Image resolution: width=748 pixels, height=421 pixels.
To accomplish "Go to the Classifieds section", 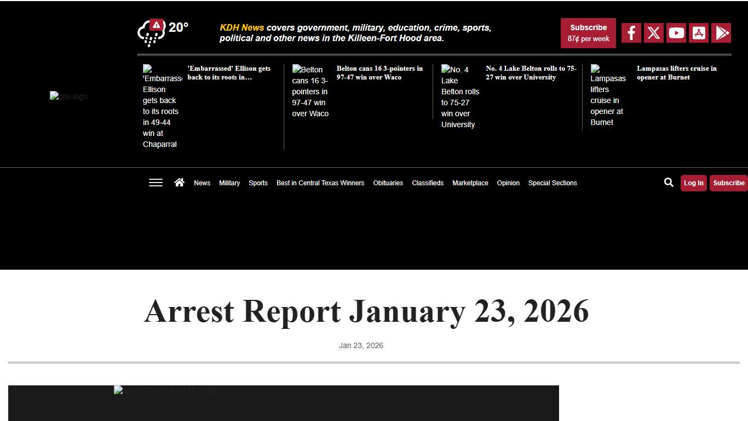I will pos(428,183).
